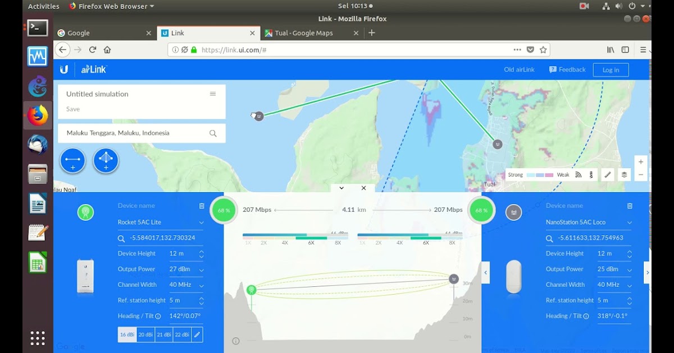Viewport: 674px width, 353px height.
Task: Open Old airLink link
Action: pyautogui.click(x=519, y=69)
